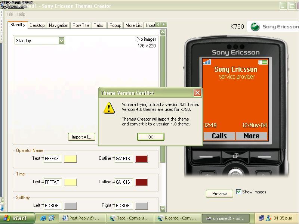The height and width of the screenshot is (224, 299).
Task: Toggle the Show Images checkbox
Action: pyautogui.click(x=238, y=192)
